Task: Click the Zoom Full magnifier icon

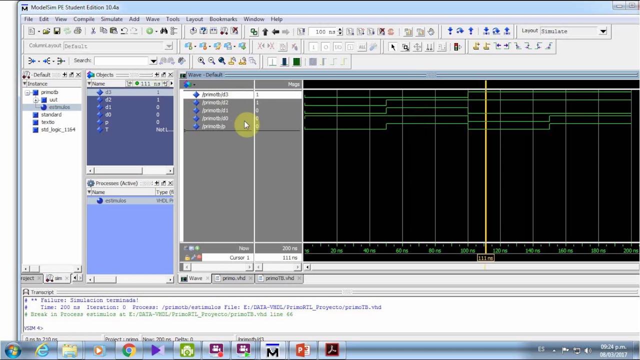Action: click(222, 61)
